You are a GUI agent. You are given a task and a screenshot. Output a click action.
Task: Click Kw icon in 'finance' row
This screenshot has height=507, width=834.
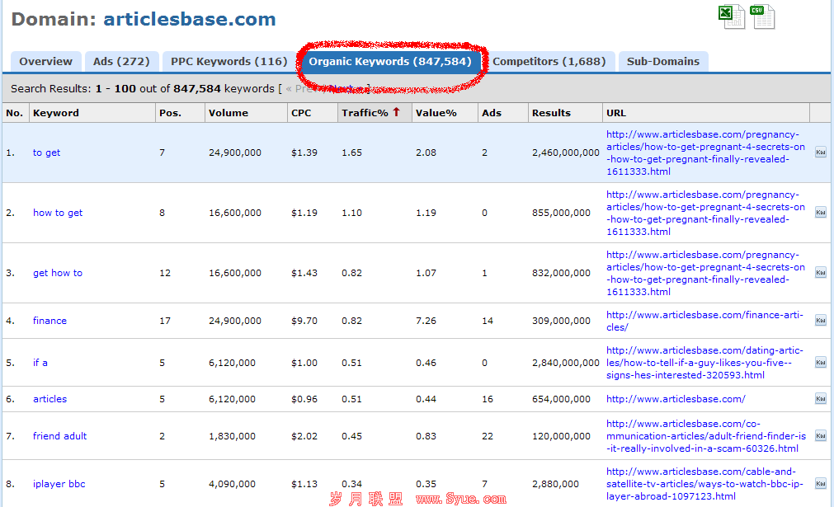pos(820,321)
